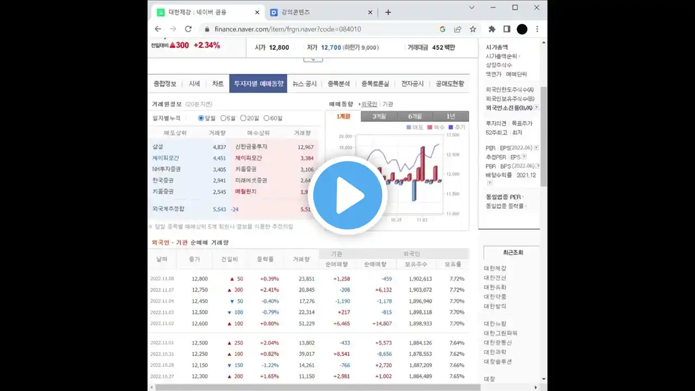This screenshot has width=695, height=391.
Task: Select 외국인 in 매매동향 chart
Action: click(369, 104)
